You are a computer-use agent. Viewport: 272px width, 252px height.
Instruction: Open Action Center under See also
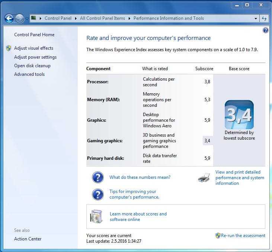tap(28, 239)
